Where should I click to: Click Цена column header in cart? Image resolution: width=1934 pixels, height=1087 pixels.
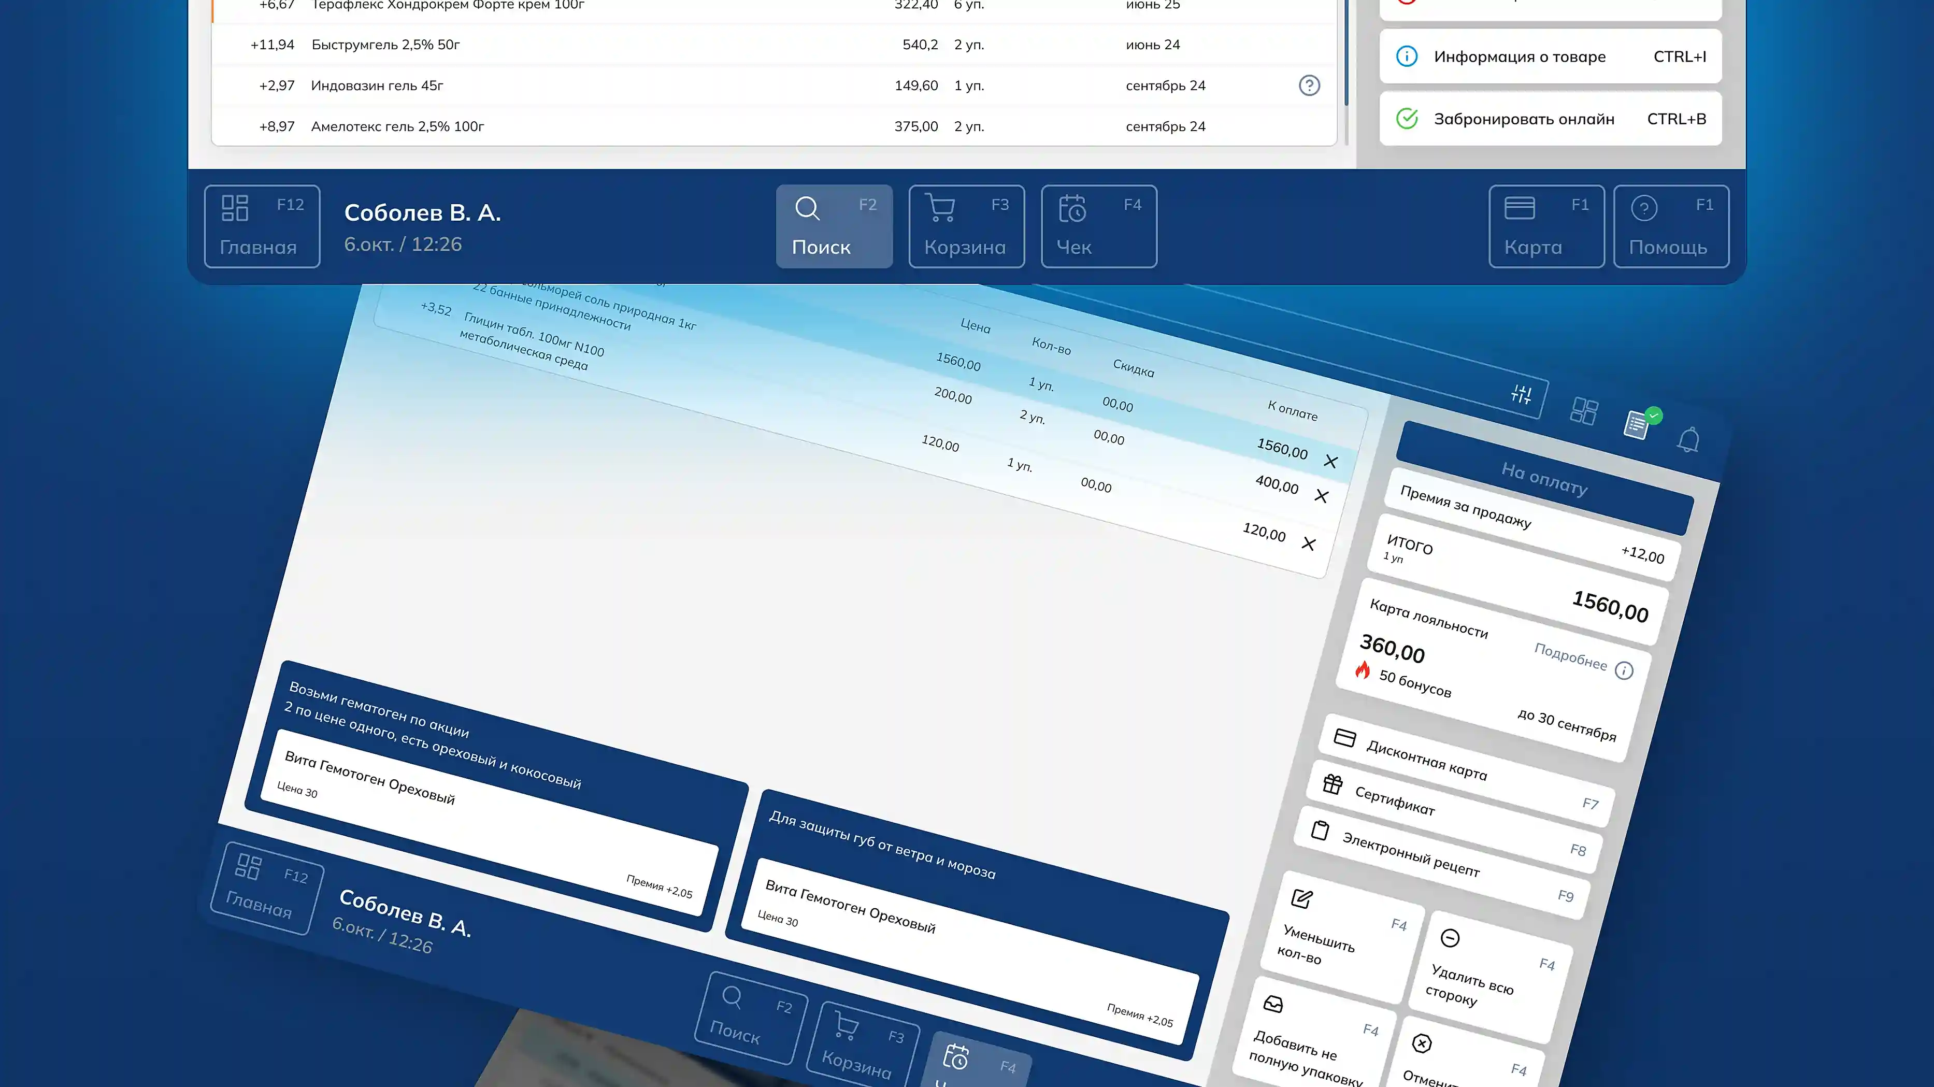[975, 326]
